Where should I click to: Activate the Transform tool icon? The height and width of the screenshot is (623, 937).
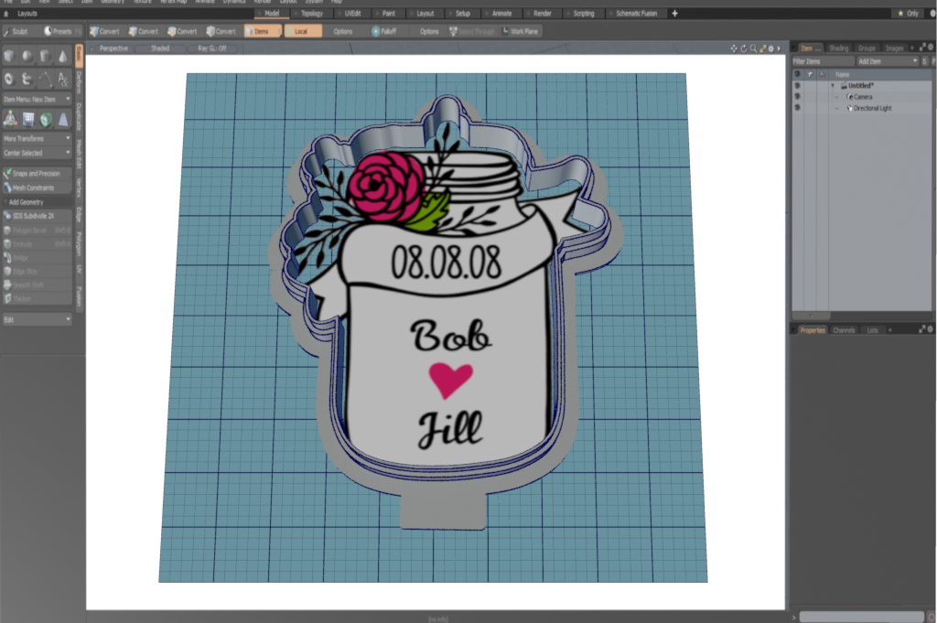pos(10,118)
